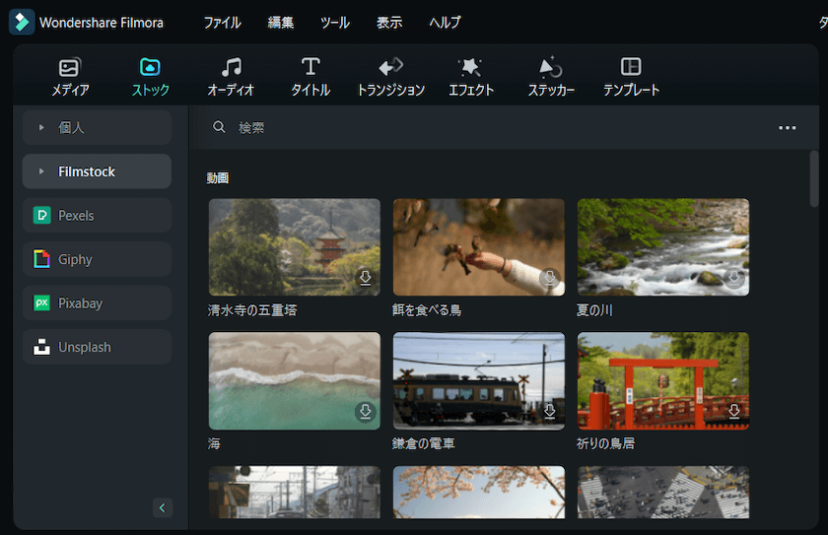This screenshot has width=828, height=535.
Task: Open the ステッカー stickers tab icon
Action: pos(550,67)
